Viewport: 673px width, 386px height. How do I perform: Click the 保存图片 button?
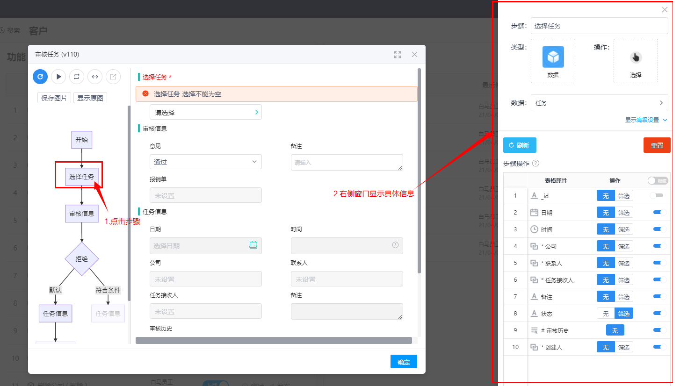coord(54,98)
